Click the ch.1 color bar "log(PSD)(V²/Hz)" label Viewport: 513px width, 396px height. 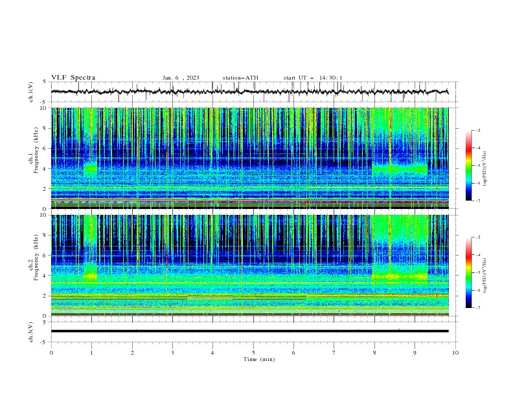[x=485, y=169]
